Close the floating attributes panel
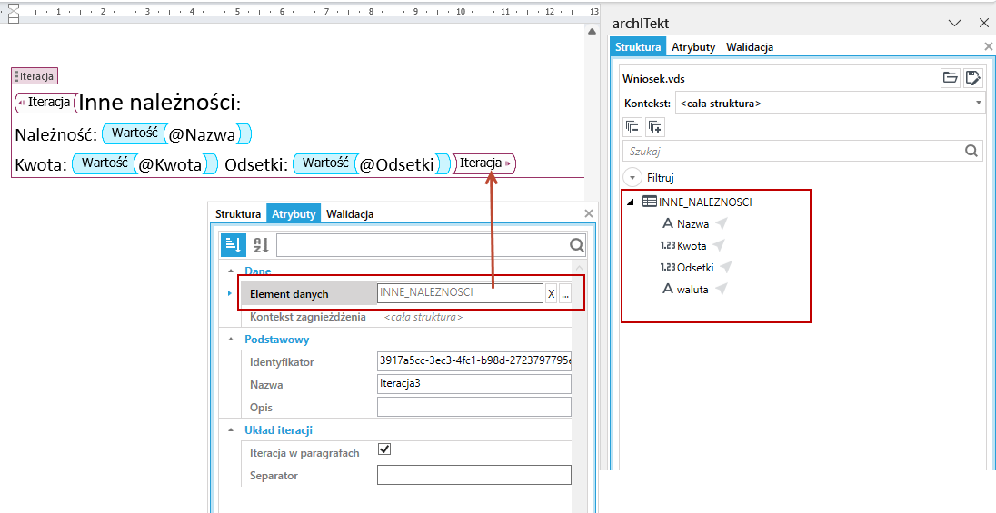996x513 pixels. 589,213
